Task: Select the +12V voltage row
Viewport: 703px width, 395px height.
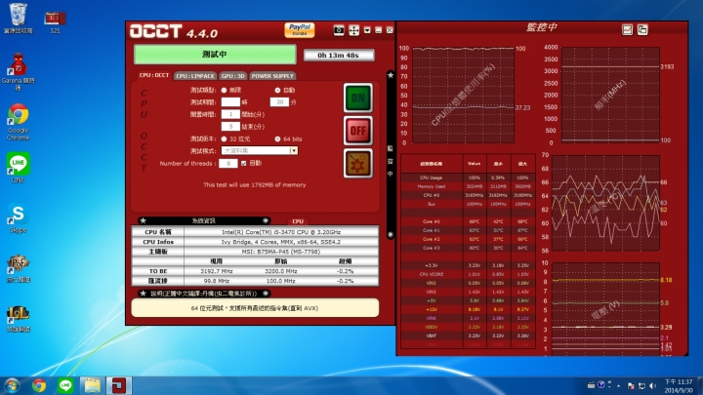Action: [468, 309]
